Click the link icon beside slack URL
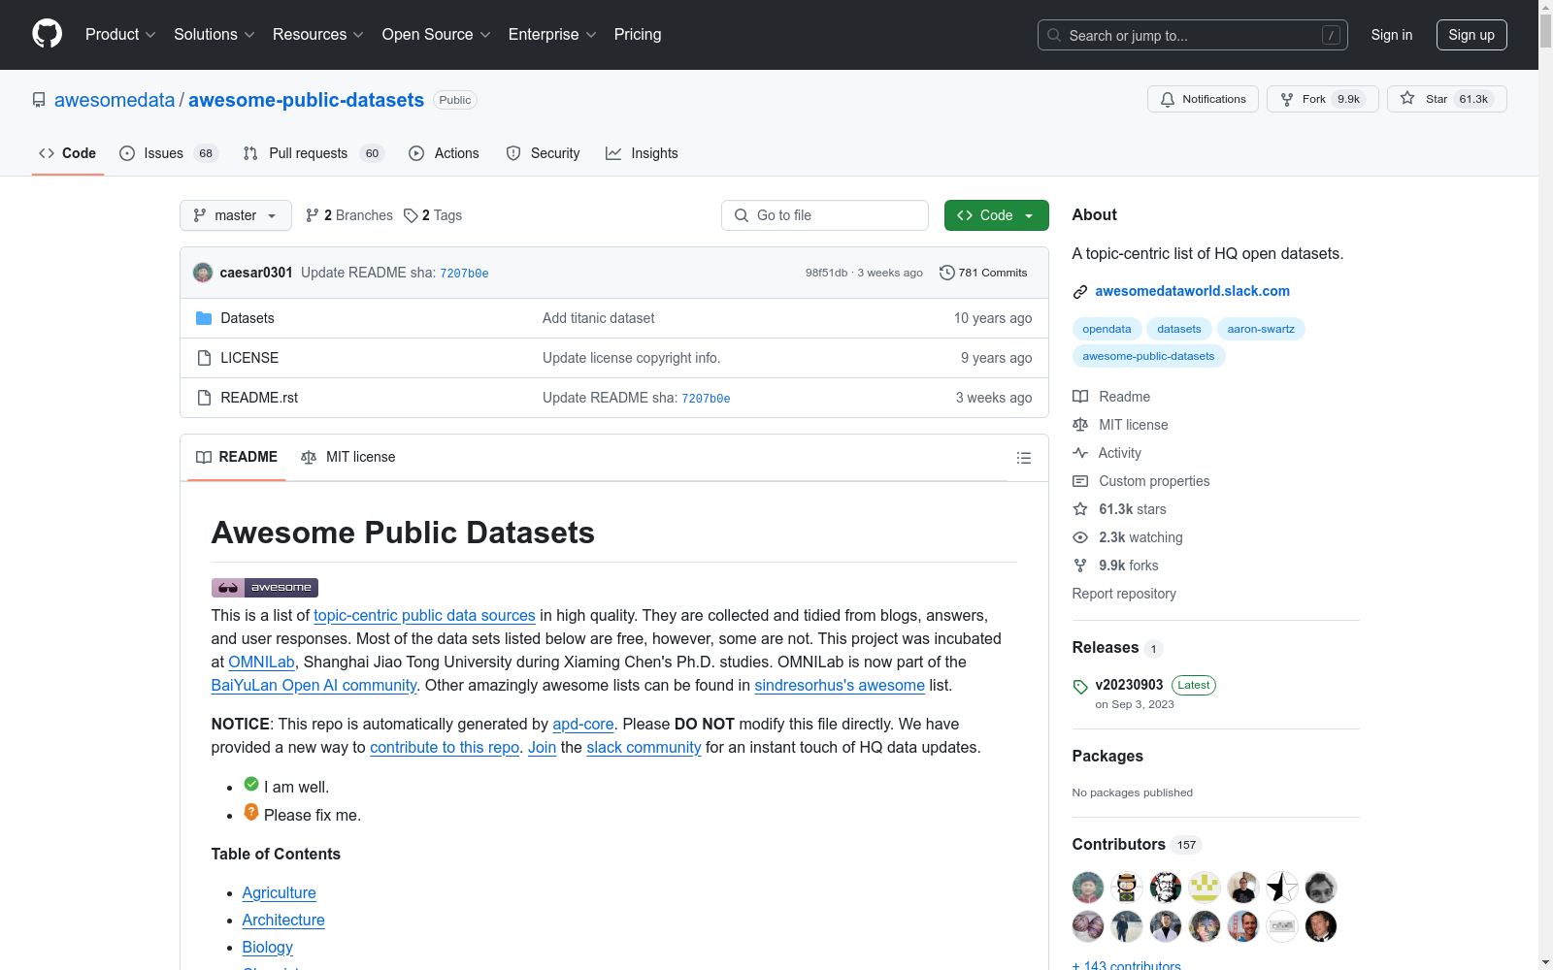The image size is (1553, 970). (1080, 292)
